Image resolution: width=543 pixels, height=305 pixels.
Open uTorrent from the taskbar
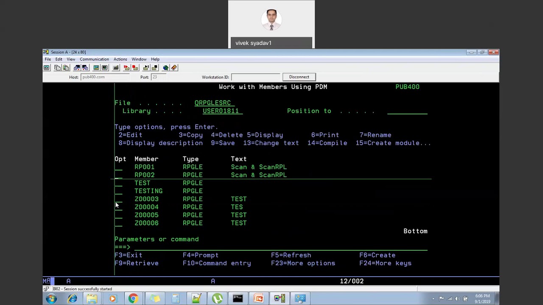pos(217,299)
